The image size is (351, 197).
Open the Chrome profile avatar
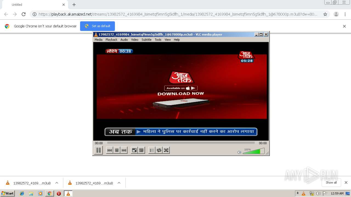tap(336, 14)
